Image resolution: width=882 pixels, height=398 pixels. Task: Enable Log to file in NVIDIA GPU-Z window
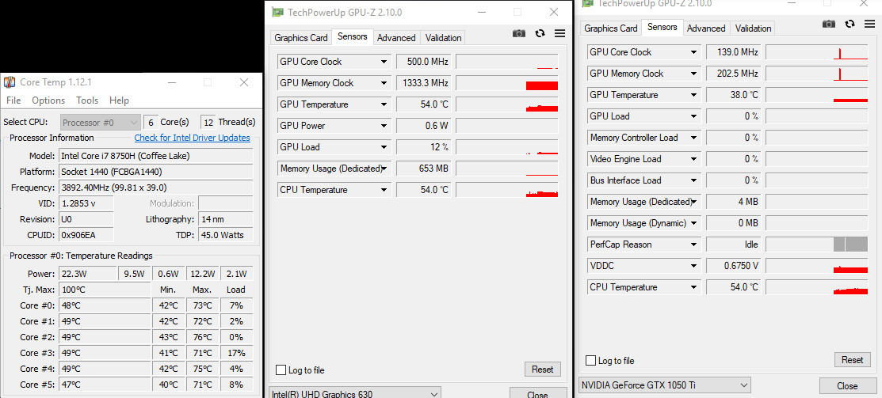coord(590,360)
